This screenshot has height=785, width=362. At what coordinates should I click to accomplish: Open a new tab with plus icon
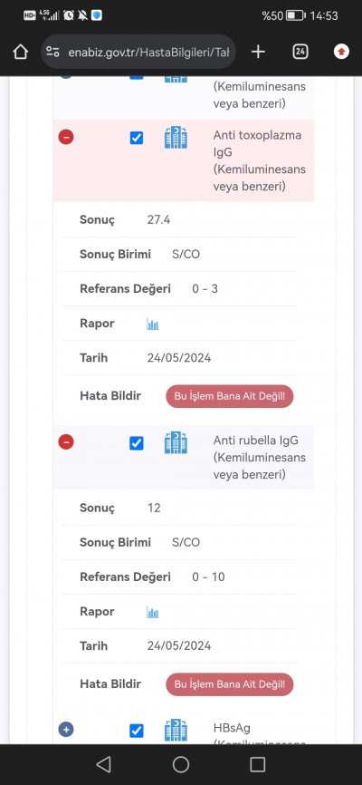tap(258, 52)
